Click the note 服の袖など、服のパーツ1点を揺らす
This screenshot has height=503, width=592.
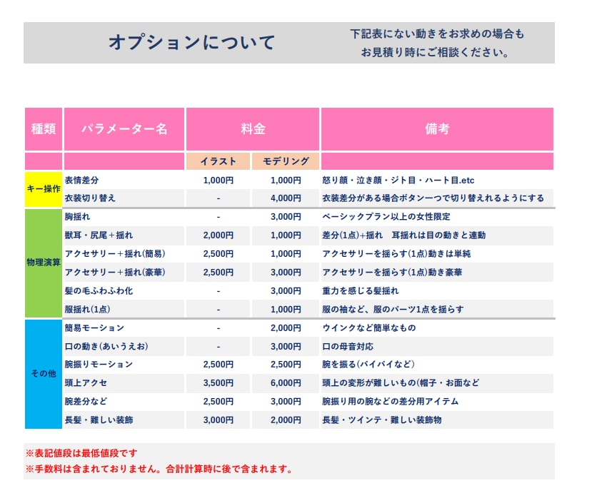coord(393,309)
